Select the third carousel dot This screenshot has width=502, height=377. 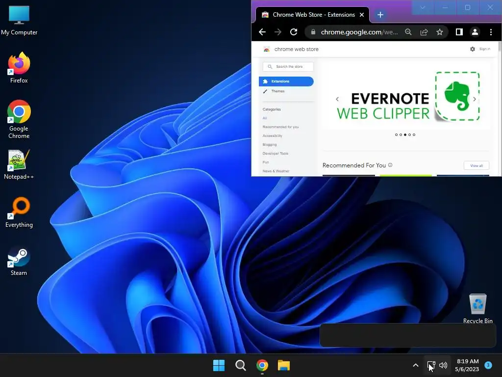[x=405, y=135]
